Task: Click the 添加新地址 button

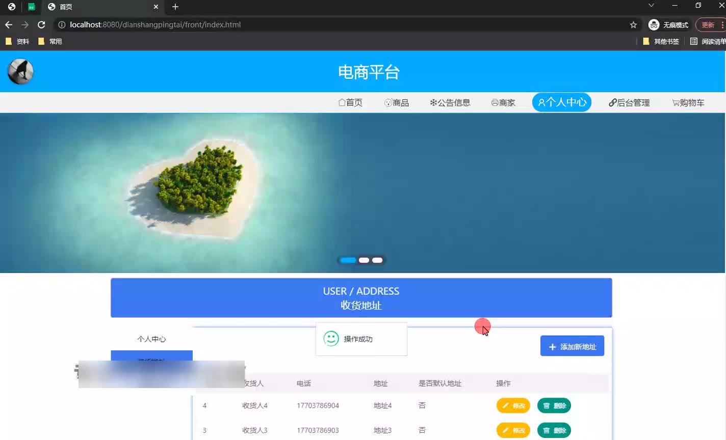Action: (572, 346)
